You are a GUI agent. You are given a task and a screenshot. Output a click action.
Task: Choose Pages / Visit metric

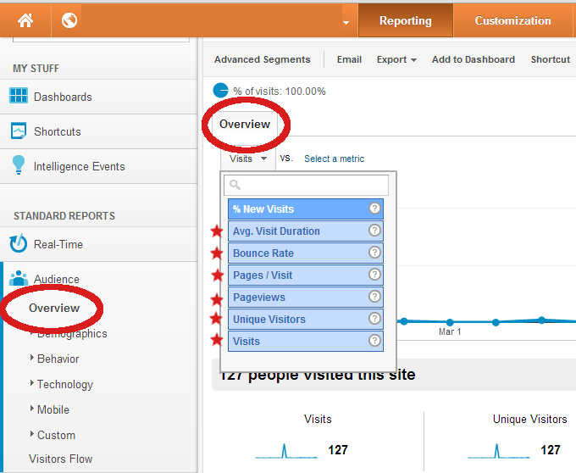(306, 275)
